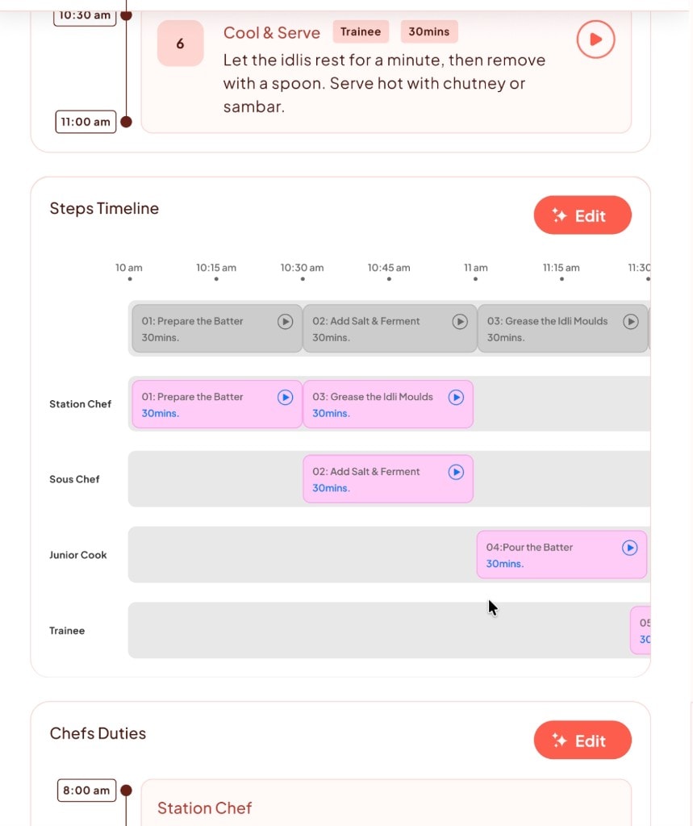
Task: Play the grayed 03: Grease the Idli Moulds step
Action: 631,321
